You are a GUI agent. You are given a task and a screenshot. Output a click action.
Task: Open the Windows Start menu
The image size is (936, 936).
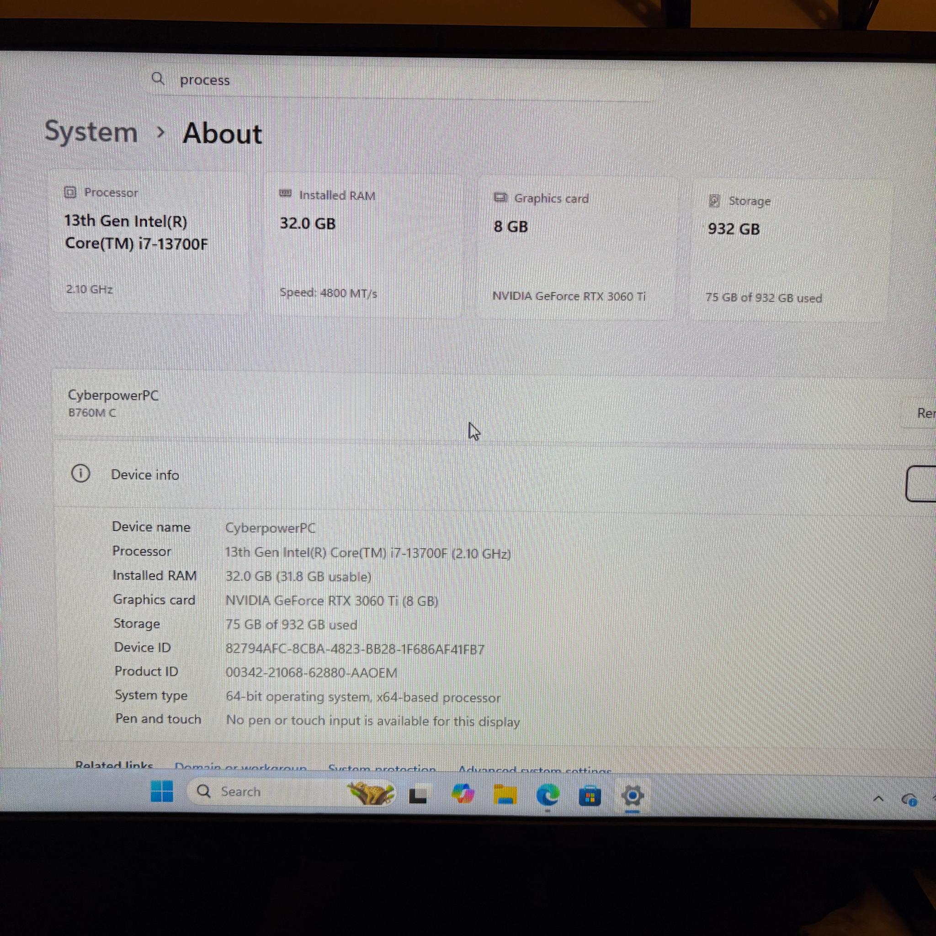(161, 791)
